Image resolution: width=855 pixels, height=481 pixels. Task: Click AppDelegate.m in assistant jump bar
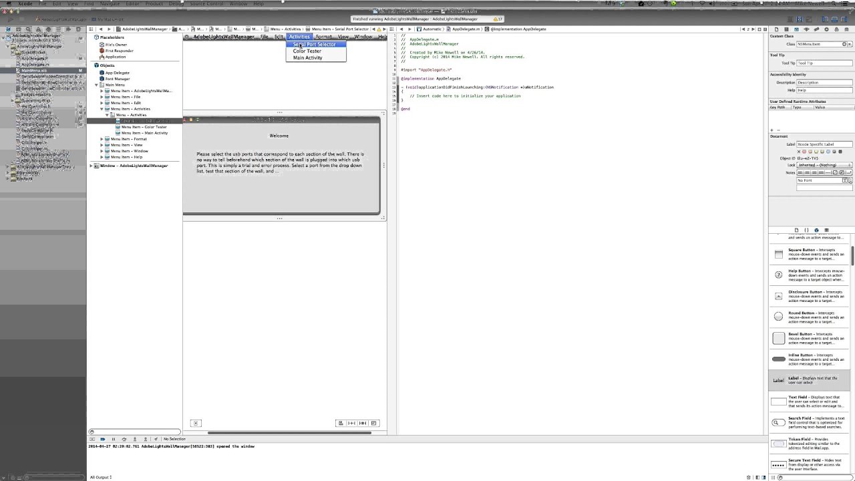pyautogui.click(x=464, y=29)
